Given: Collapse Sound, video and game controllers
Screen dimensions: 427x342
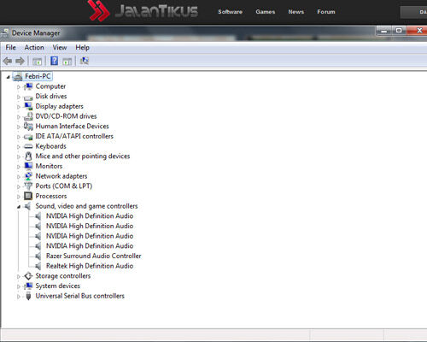Looking at the screenshot, I should pos(19,207).
